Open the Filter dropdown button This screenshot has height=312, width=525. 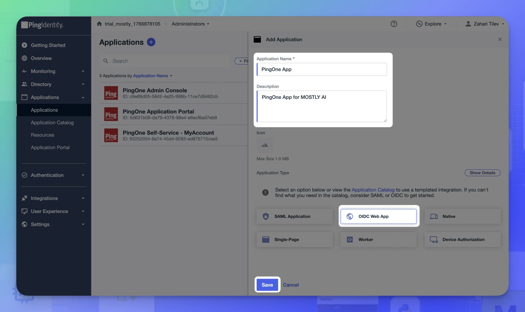click(242, 61)
